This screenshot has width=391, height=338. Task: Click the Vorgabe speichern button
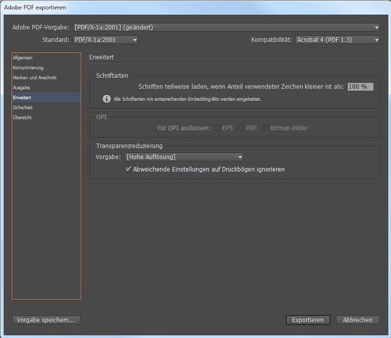(46, 320)
